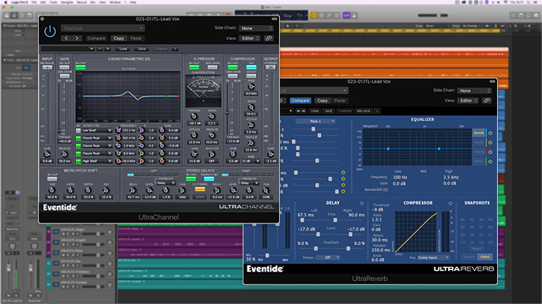542x304 pixels.
Task: Click the Delay EQ power icon in UltraReverb
Action: coord(491,162)
